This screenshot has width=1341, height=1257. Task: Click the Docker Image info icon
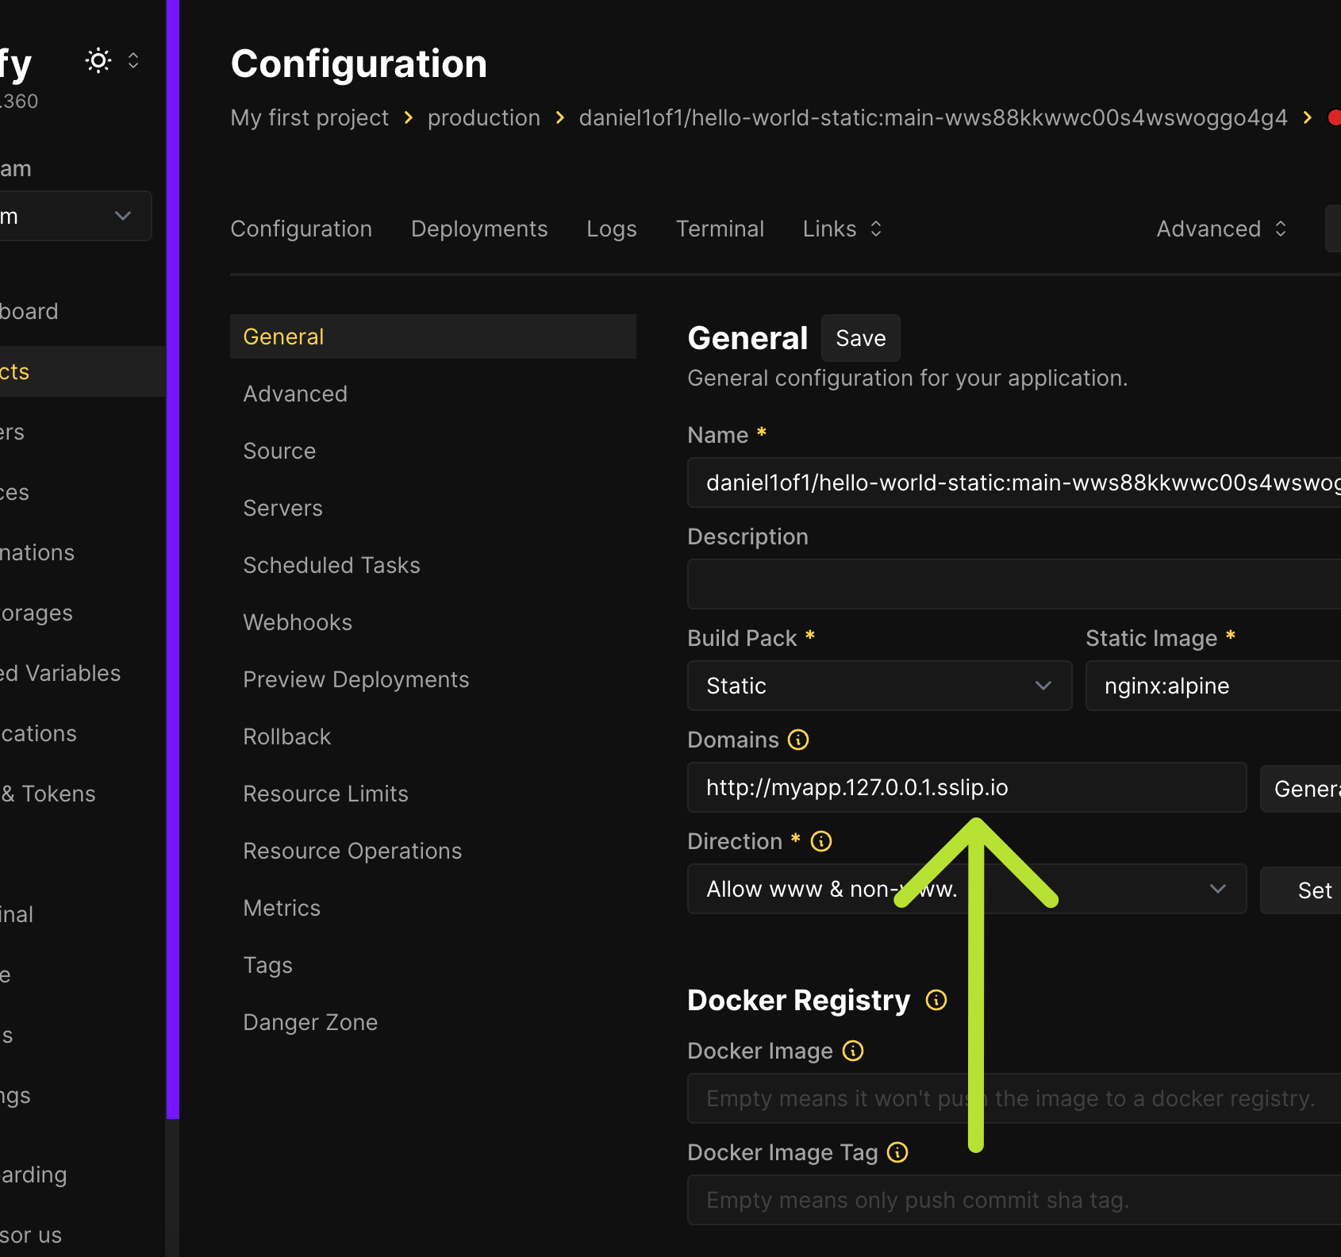(x=853, y=1051)
